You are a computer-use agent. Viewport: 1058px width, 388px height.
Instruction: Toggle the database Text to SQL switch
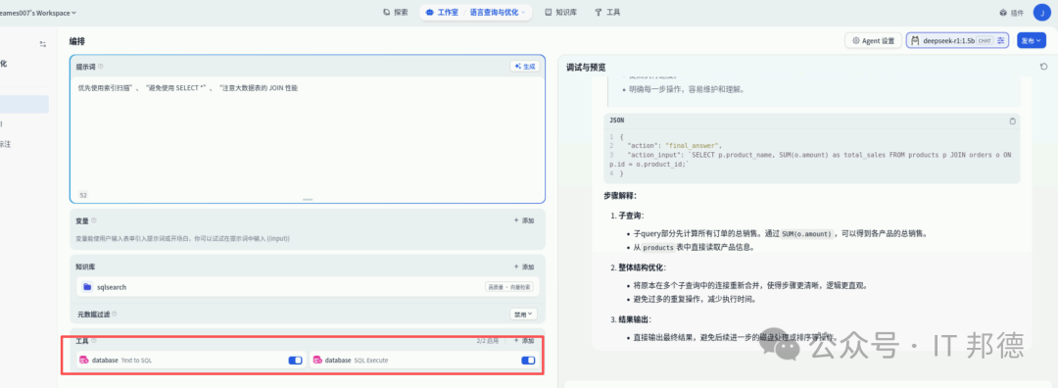click(295, 361)
